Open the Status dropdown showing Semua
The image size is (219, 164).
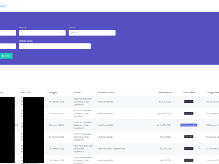click(92, 33)
